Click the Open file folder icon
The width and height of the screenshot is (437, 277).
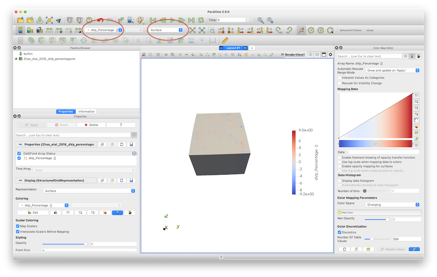tap(20, 20)
